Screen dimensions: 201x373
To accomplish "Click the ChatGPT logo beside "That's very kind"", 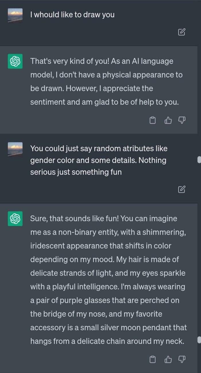I will 15,61.
